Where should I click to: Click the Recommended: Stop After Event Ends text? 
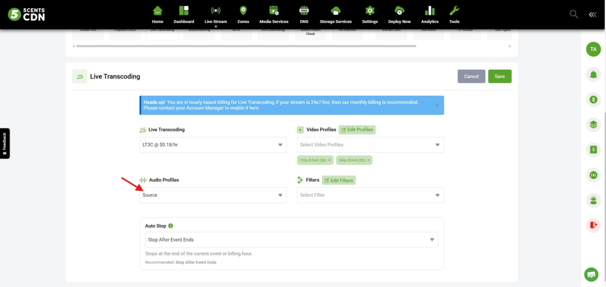[x=180, y=262]
